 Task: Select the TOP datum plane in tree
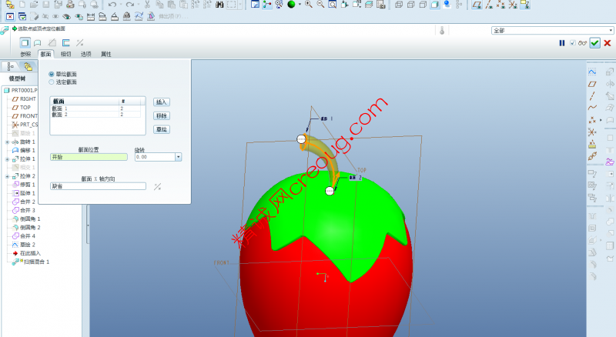22,108
